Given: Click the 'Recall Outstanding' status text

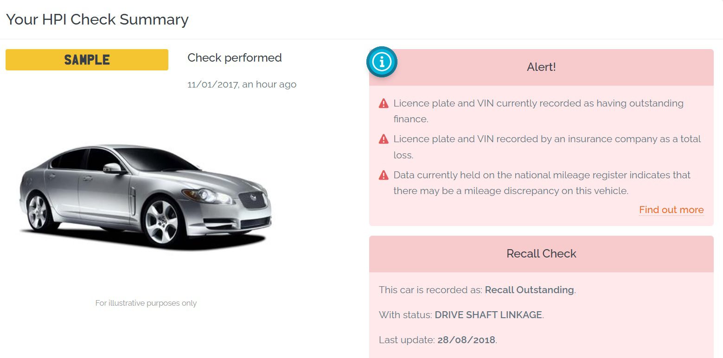Looking at the screenshot, I should pos(529,290).
